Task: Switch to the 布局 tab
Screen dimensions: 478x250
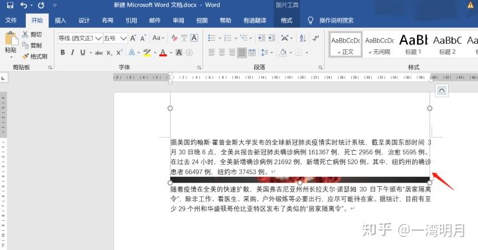Action: pyautogui.click(x=108, y=21)
